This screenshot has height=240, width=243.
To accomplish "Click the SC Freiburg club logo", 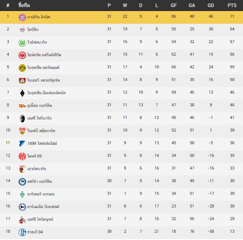I will point(22,118).
